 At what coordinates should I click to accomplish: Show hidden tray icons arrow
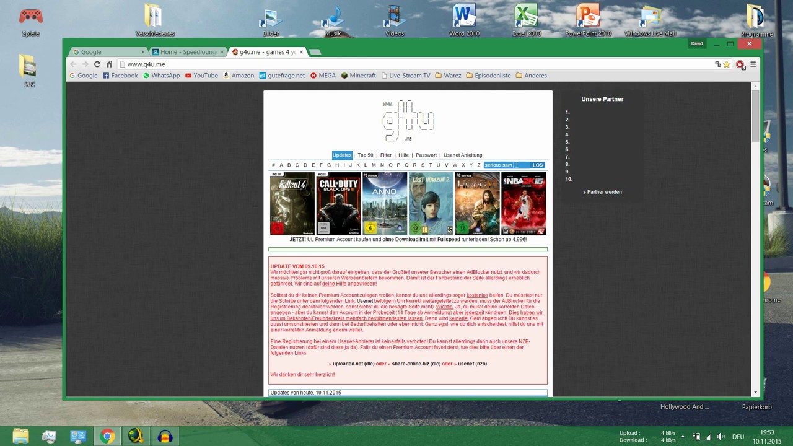pyautogui.click(x=683, y=436)
